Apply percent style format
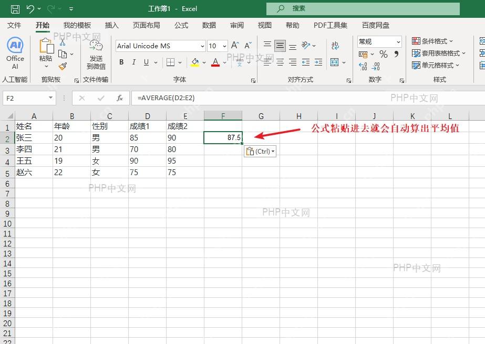Screen dimensions: 485x344 (x=384, y=55)
